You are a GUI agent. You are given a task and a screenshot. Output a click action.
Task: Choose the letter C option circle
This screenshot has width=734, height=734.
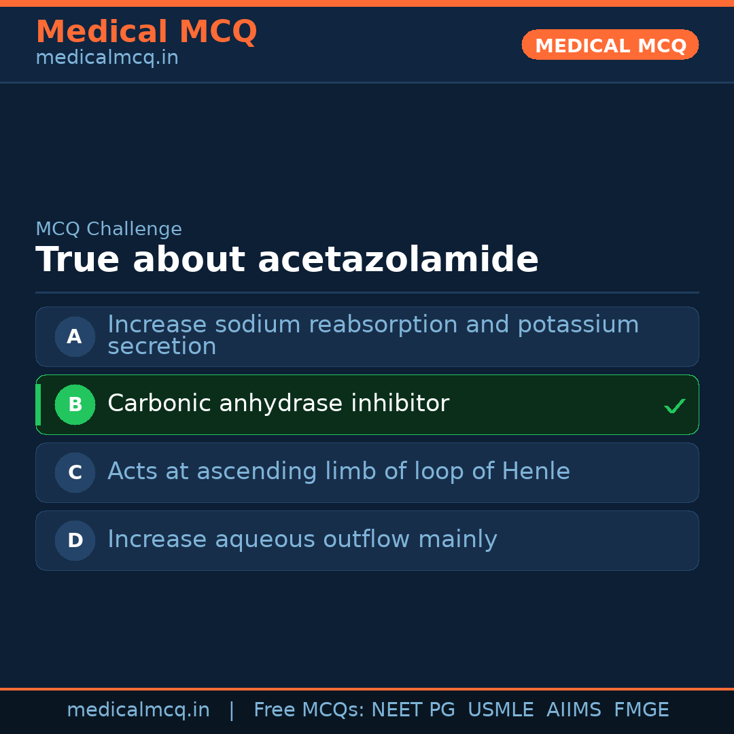pos(75,472)
